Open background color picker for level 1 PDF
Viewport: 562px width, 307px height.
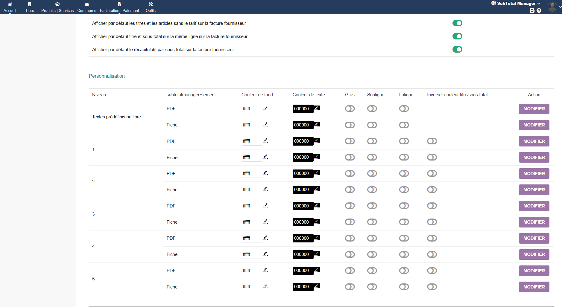pos(265,140)
